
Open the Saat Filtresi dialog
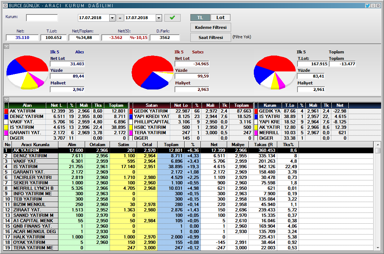pos(211,38)
